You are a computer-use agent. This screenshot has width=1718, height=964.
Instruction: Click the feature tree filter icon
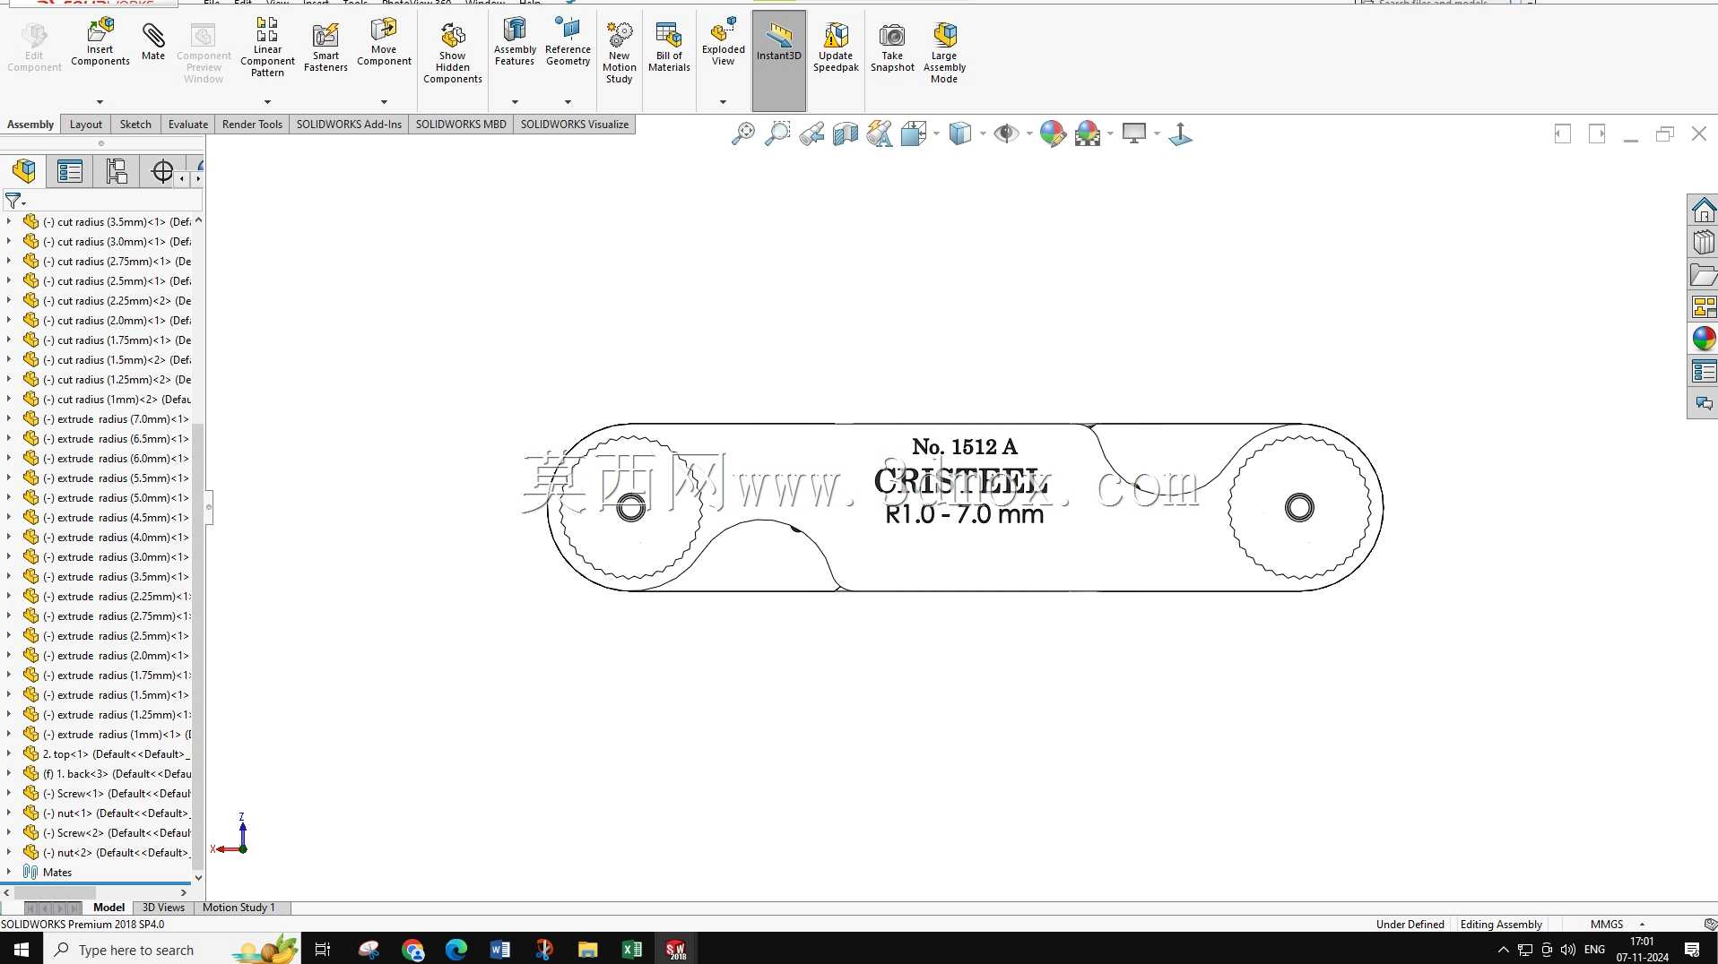13,201
